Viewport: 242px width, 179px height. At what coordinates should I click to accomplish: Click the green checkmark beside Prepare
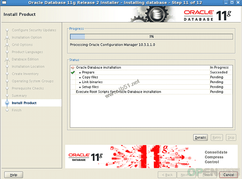pos(73,72)
